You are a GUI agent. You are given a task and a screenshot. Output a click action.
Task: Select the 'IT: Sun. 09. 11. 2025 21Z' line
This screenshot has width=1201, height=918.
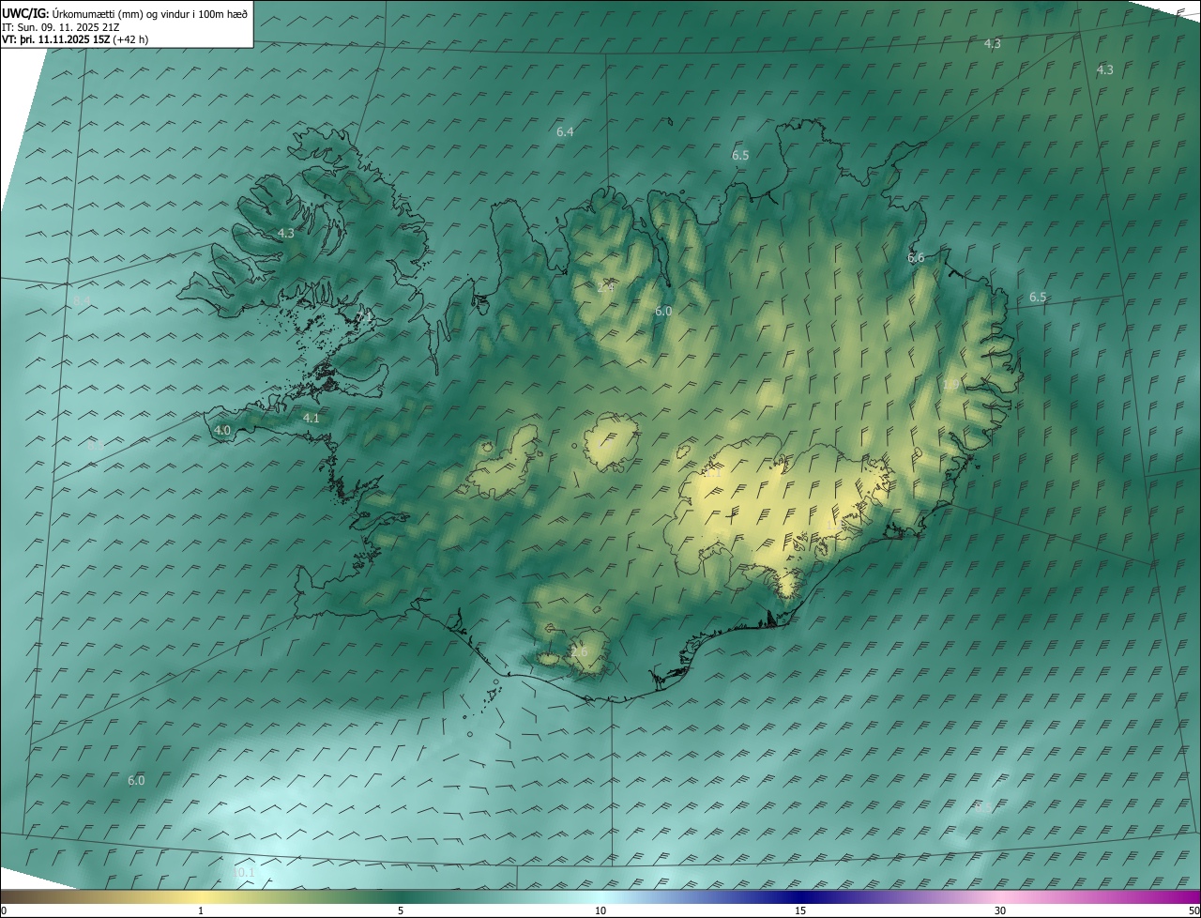click(60, 26)
